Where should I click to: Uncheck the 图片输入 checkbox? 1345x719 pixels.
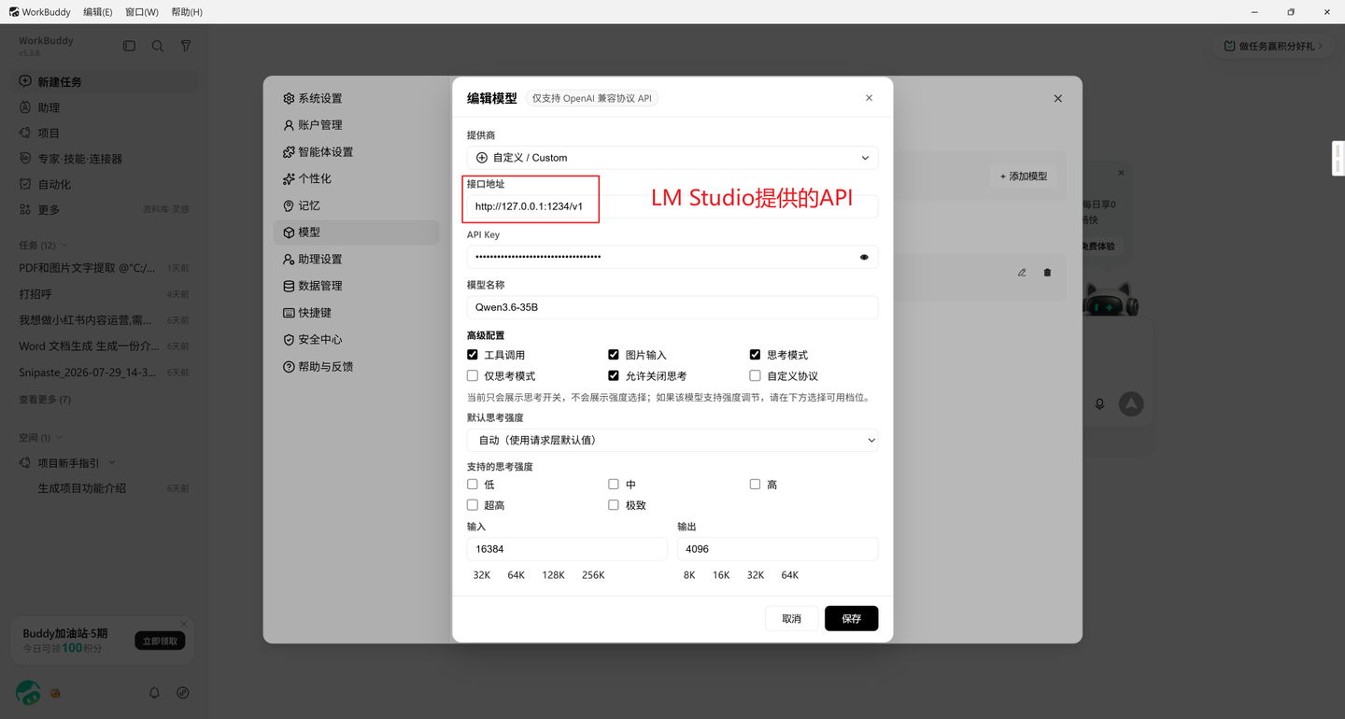point(614,355)
